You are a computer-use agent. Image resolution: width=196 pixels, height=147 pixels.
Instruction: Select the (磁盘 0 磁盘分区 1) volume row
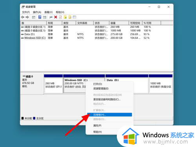[x=97, y=27]
